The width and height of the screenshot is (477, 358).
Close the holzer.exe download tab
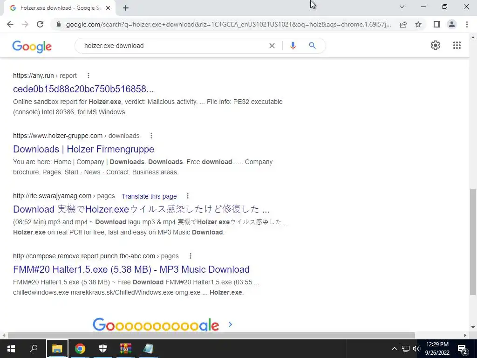point(108,8)
